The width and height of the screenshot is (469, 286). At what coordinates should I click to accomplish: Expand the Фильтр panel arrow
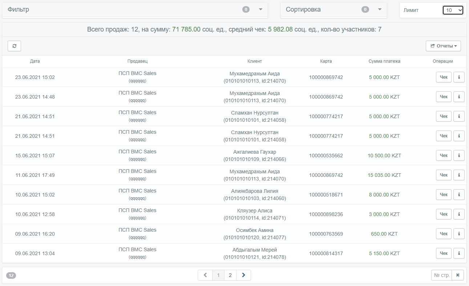tap(260, 9)
